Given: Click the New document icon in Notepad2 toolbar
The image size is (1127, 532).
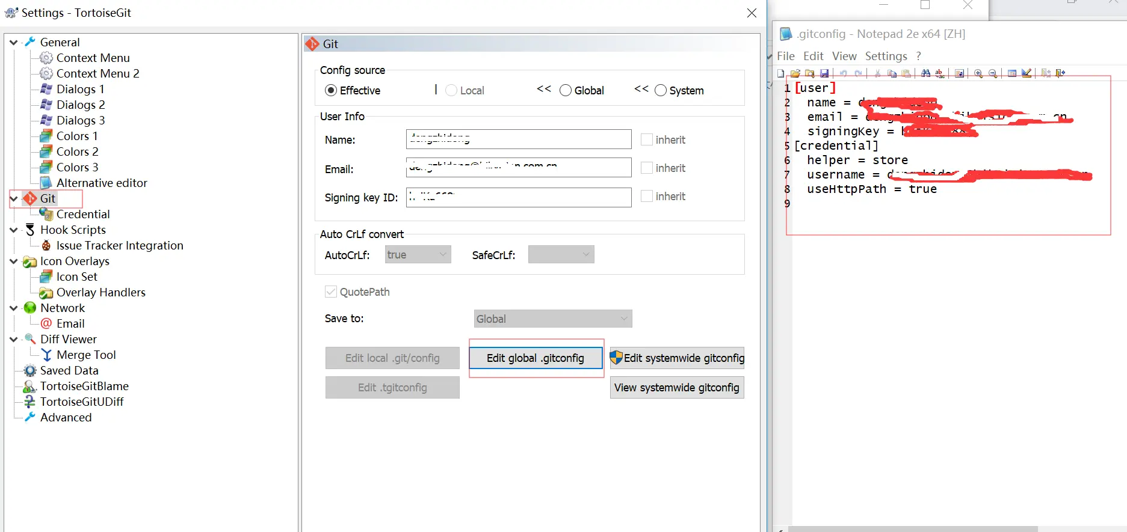Looking at the screenshot, I should (781, 73).
